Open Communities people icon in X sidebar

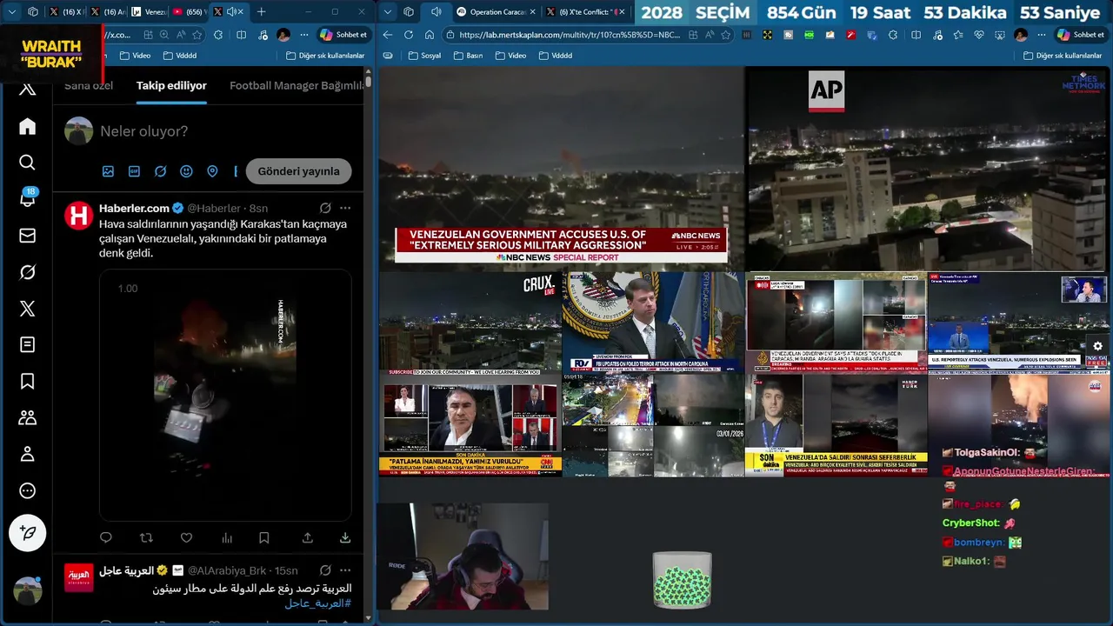click(27, 417)
